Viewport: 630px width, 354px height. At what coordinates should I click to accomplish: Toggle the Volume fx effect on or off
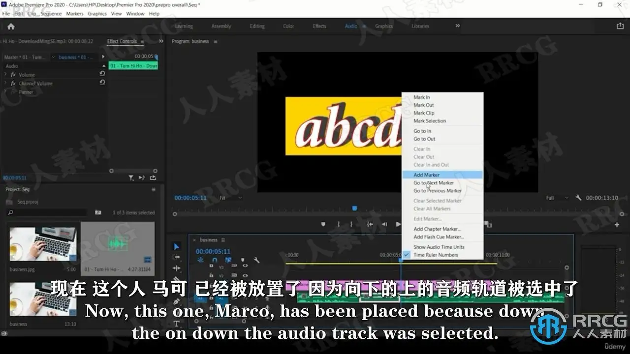(13, 75)
